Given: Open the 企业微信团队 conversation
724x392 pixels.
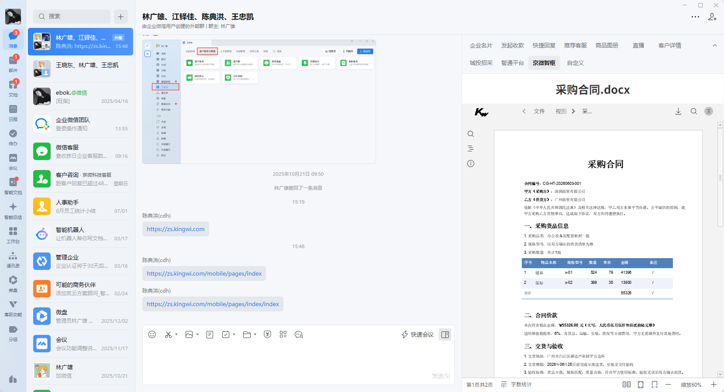Looking at the screenshot, I should tap(81, 124).
